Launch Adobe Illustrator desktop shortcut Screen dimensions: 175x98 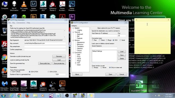pyautogui.click(x=62, y=86)
